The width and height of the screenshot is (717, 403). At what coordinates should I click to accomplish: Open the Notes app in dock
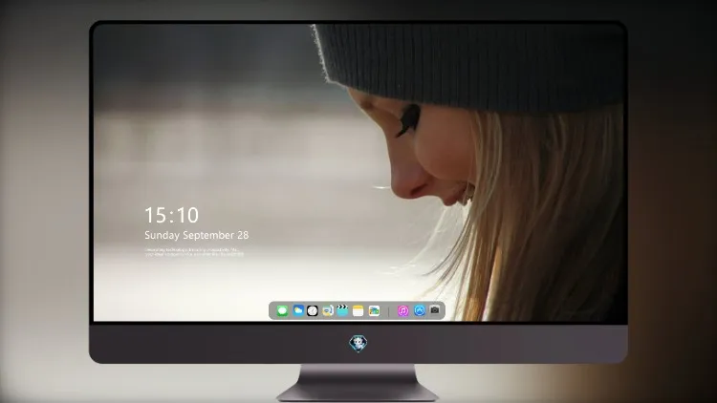[x=358, y=310]
